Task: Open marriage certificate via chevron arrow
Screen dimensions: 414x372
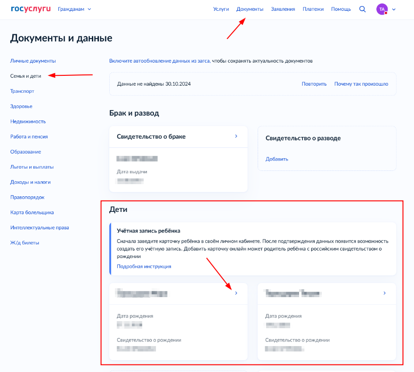Action: (x=236, y=136)
